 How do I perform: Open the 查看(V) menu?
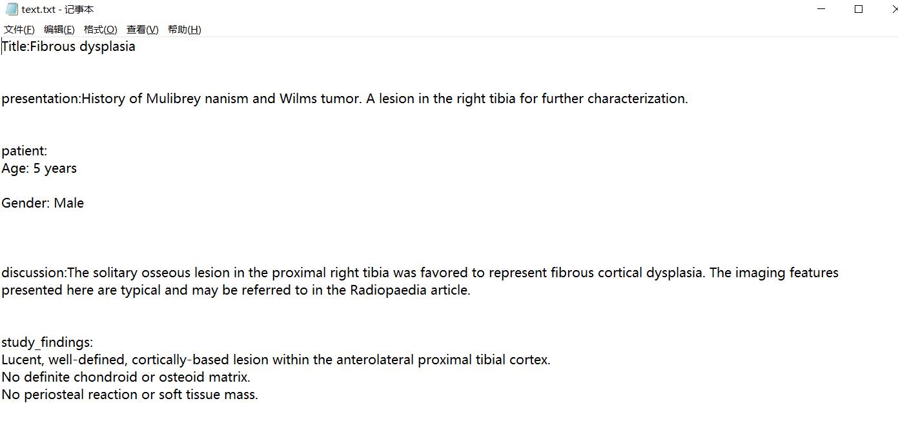click(x=142, y=30)
